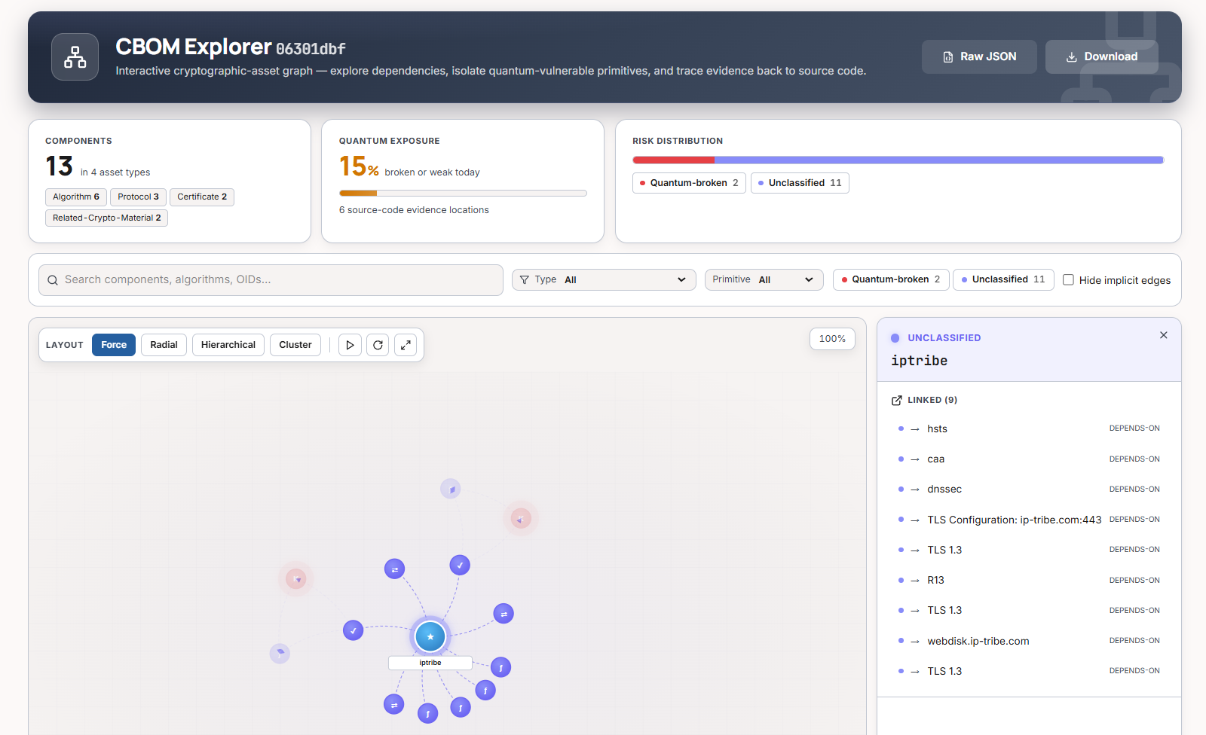Enable Hide implicit edges checkbox
The width and height of the screenshot is (1206, 735).
pos(1068,280)
